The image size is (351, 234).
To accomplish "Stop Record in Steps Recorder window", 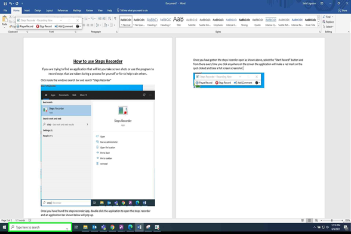I will tap(44, 26).
